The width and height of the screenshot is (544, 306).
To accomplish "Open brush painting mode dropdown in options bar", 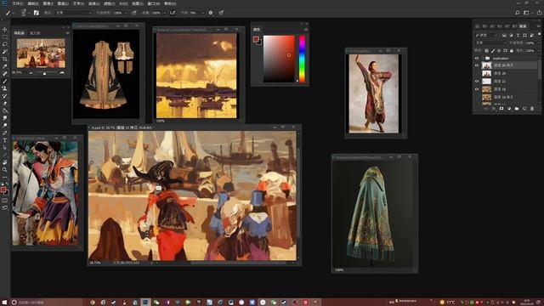I will pyautogui.click(x=74, y=13).
